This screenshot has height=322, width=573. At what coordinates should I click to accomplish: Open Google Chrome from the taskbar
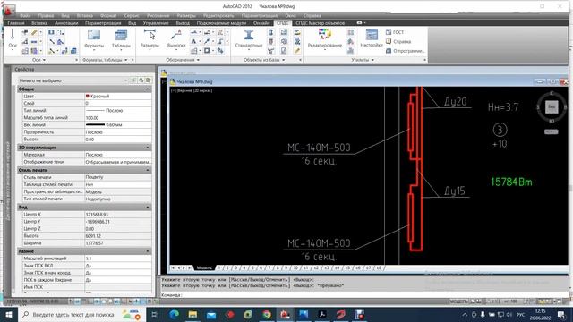pyautogui.click(x=267, y=314)
